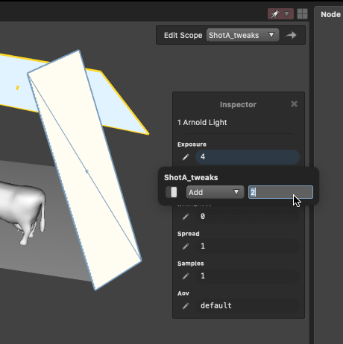Click the pencil icon for Samples
This screenshot has height=344, width=343.
[x=186, y=276]
